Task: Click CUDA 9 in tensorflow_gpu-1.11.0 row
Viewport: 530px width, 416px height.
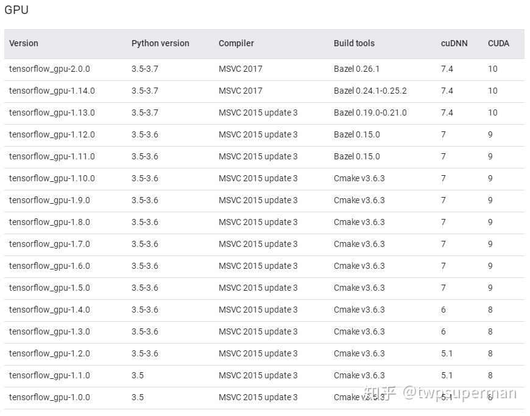Action: pyautogui.click(x=490, y=156)
